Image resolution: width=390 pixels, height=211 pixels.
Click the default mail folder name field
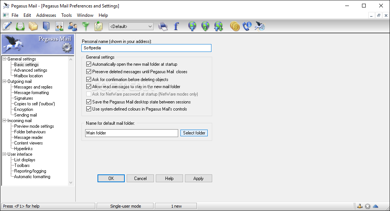click(131, 133)
